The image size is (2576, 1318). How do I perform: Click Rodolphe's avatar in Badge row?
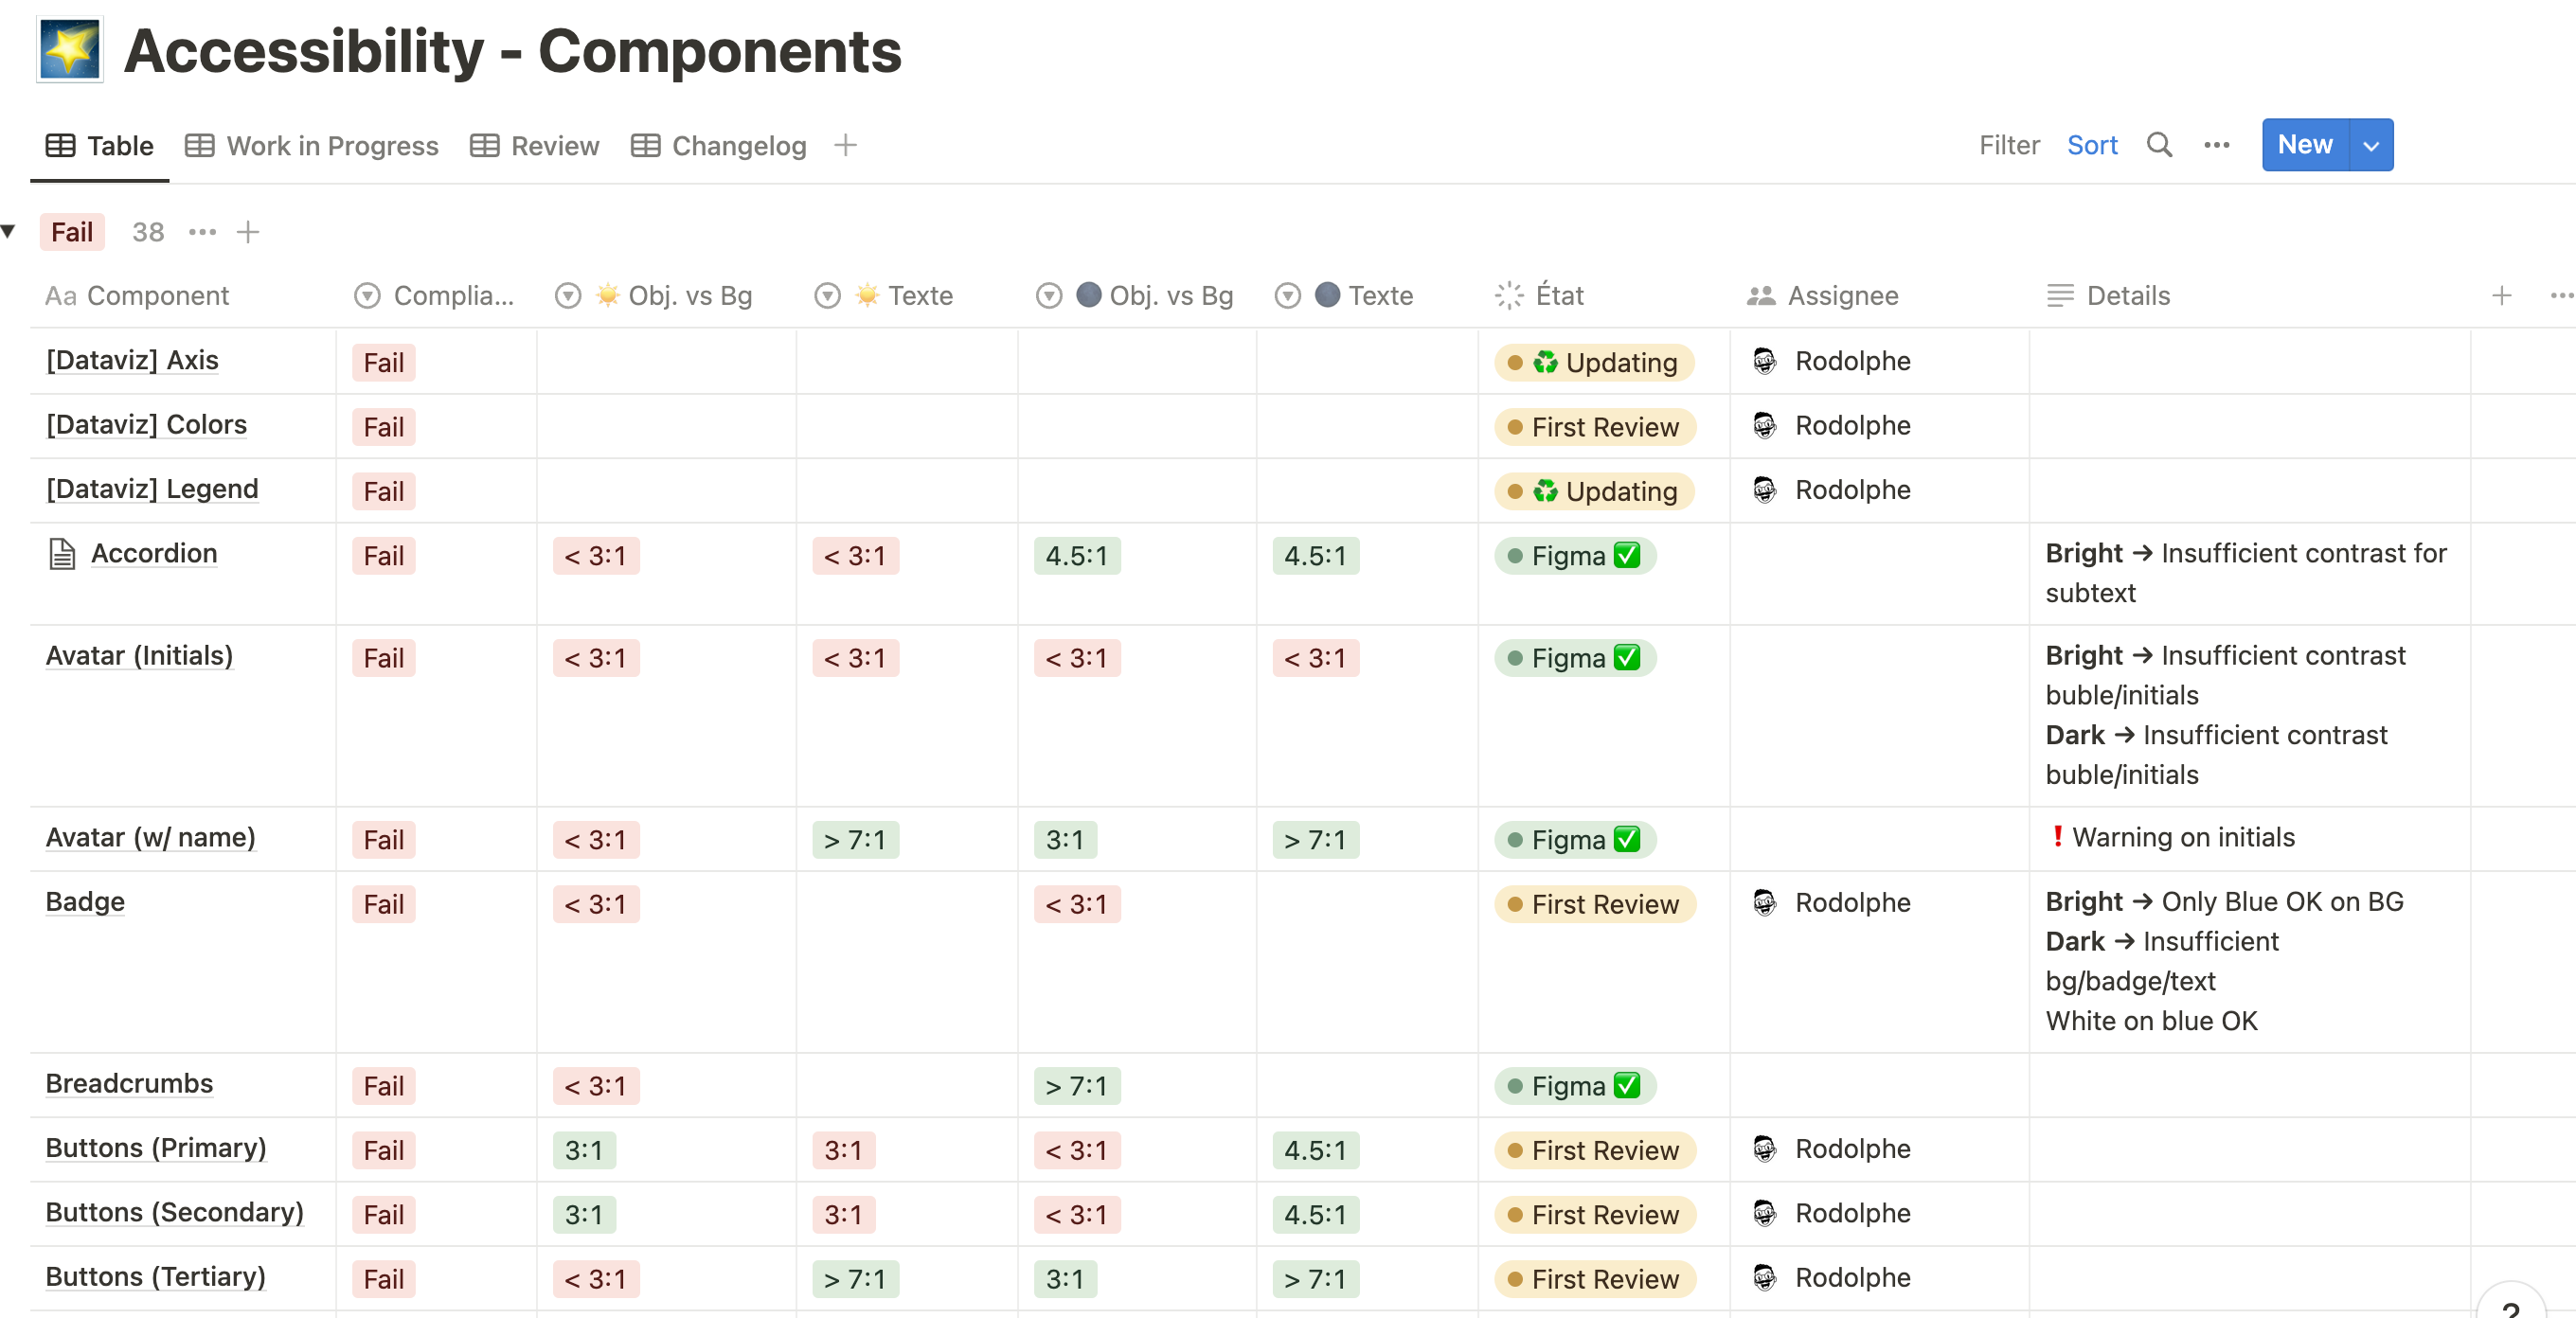tap(1765, 903)
